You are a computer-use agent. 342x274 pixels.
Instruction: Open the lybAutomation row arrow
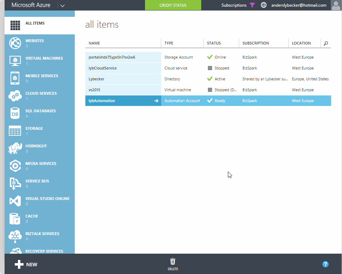pos(156,101)
